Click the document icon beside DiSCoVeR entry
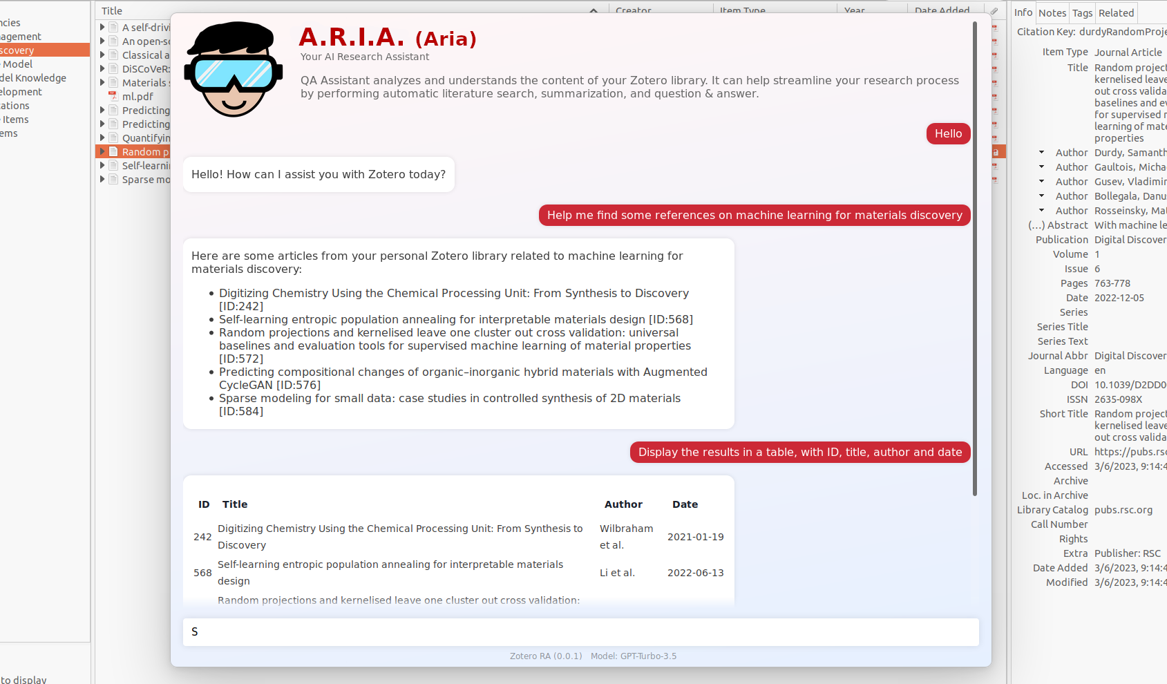Viewport: 1167px width, 684px height. [x=112, y=68]
